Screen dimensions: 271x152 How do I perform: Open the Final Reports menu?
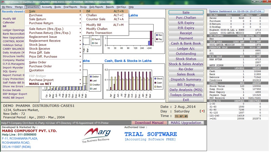point(70,7)
